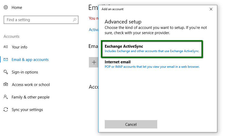Choose Internet email account type
Viewport: 230px width, 136px height.
tap(117, 62)
